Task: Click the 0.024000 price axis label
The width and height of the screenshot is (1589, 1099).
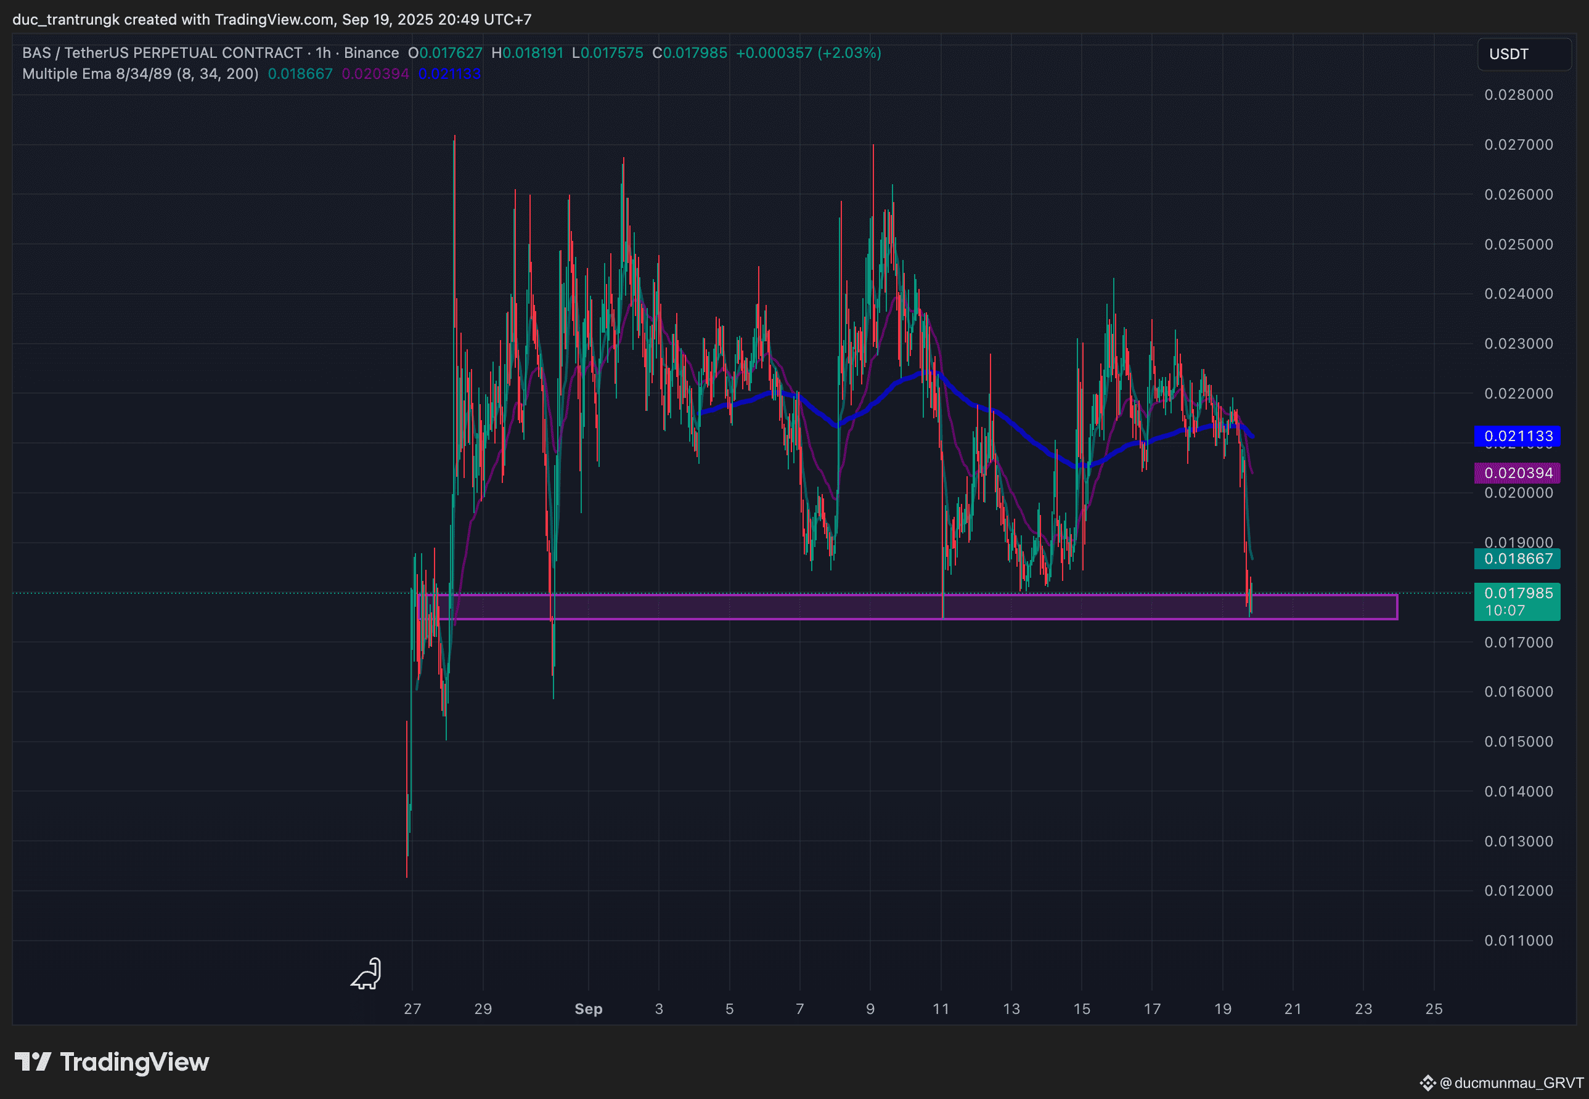Action: pos(1519,293)
